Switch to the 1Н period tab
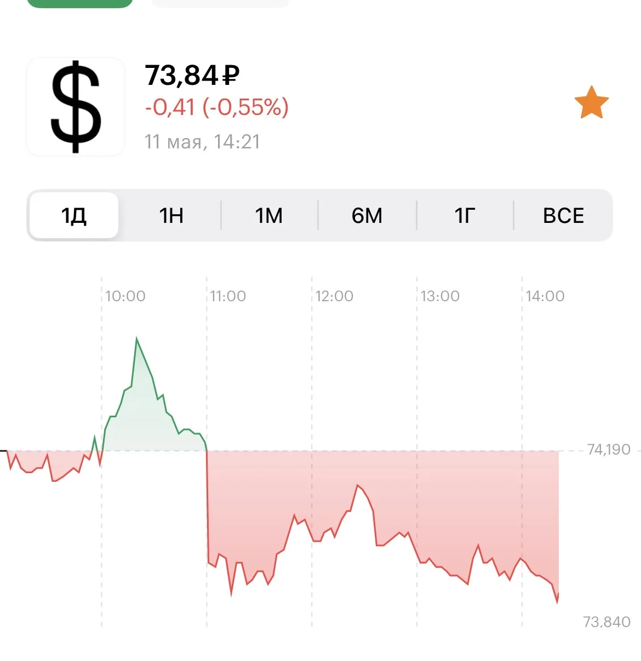The height and width of the screenshot is (661, 641). point(171,215)
